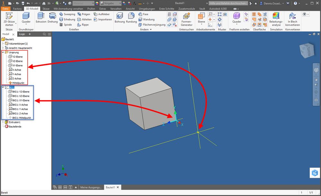Select the Drehung revolve tool
The image size is (321, 196).
[53, 18]
